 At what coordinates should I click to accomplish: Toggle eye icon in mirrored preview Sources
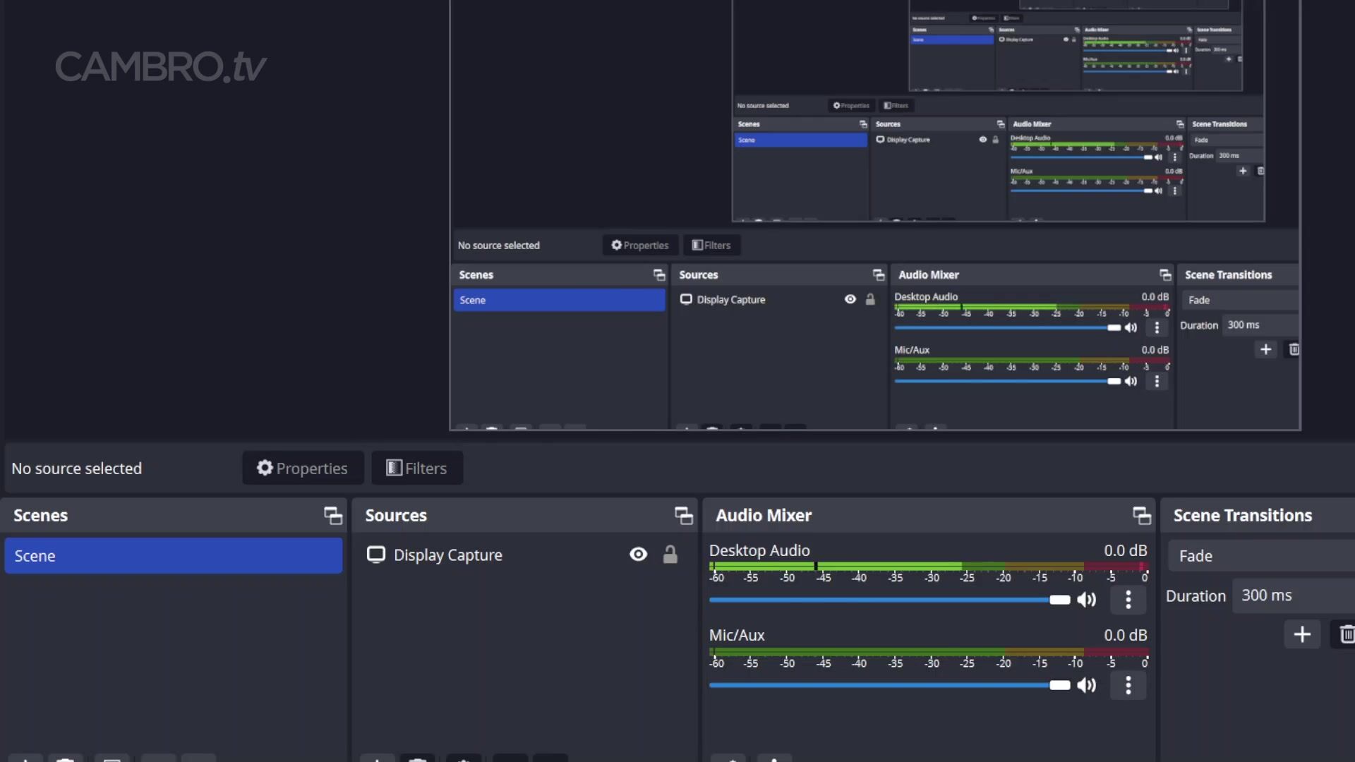point(850,299)
